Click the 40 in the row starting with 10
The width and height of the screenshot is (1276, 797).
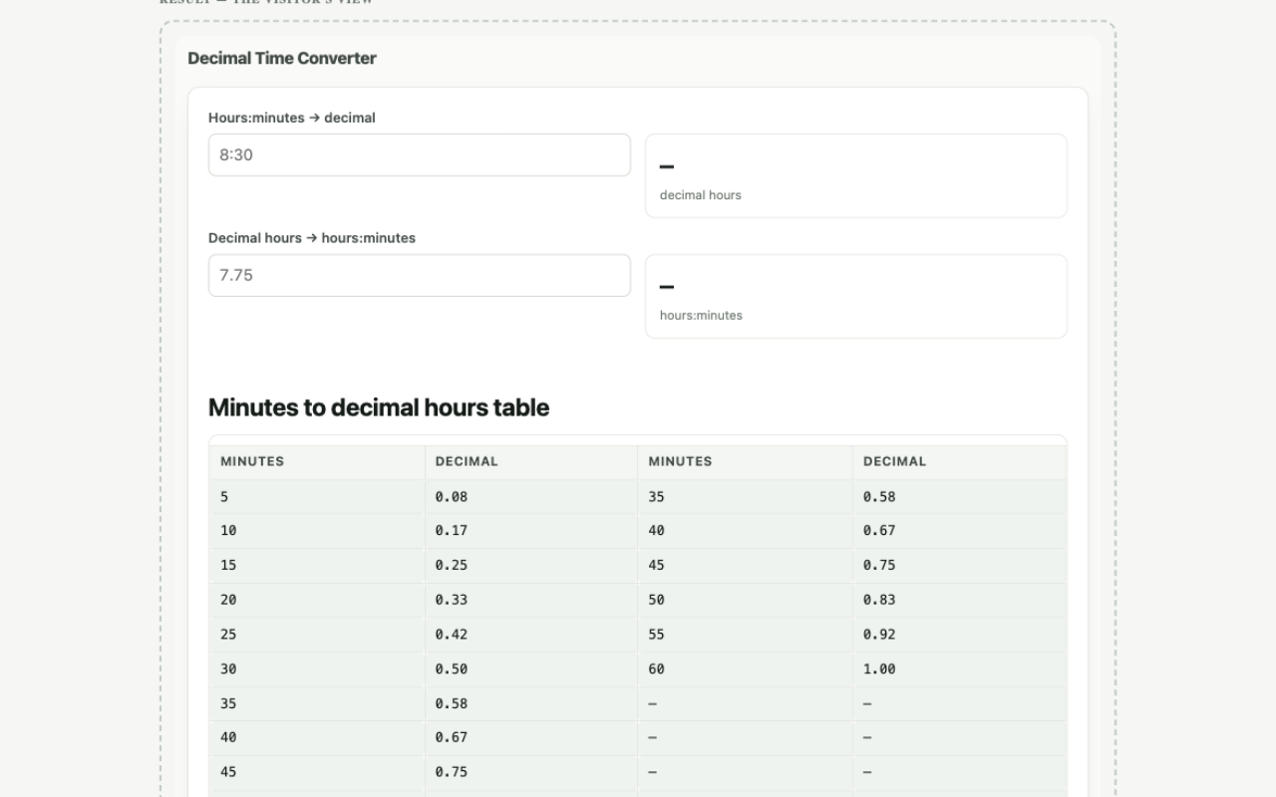tap(746, 531)
